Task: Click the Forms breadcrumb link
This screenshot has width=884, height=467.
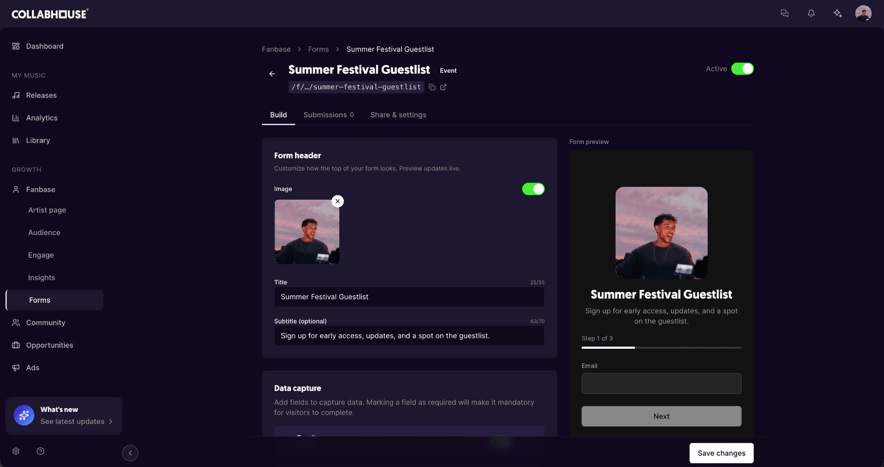Action: (x=318, y=49)
